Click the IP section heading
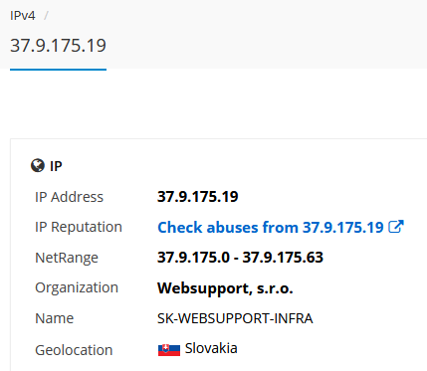The height and width of the screenshot is (371, 427). (x=56, y=166)
